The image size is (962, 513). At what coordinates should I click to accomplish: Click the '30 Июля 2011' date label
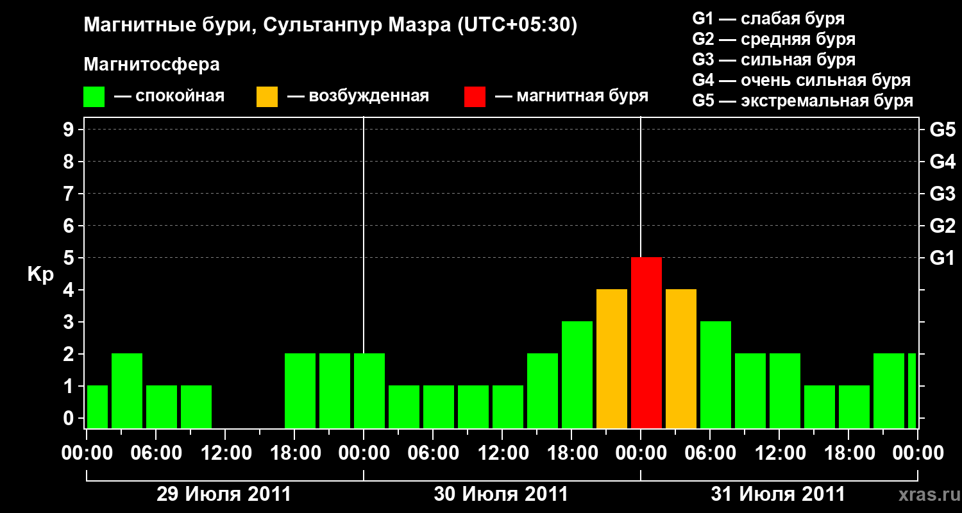click(501, 494)
